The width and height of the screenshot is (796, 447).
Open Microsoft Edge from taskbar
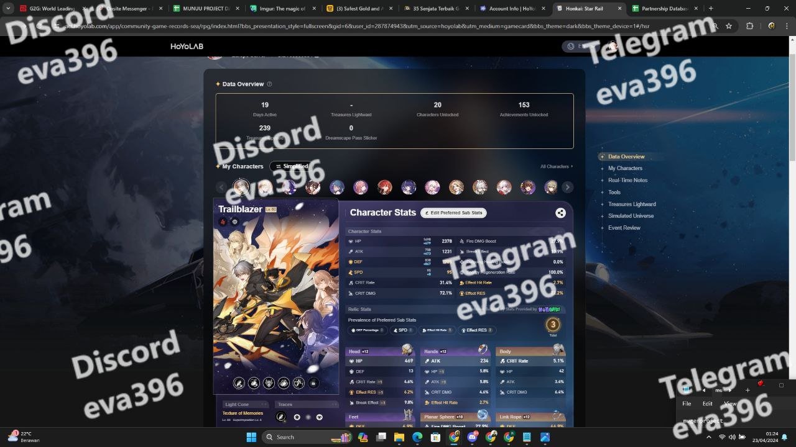417,437
